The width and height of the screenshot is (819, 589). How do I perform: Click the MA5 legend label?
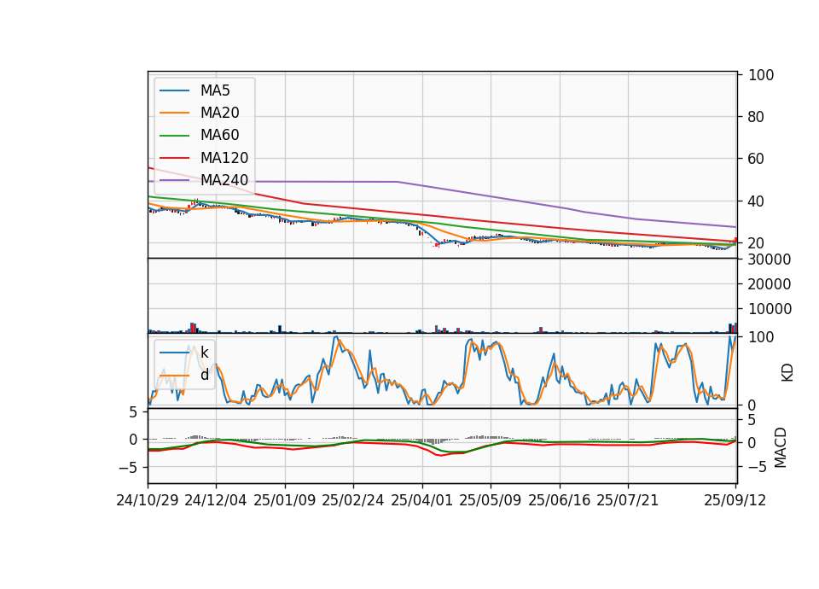215,90
